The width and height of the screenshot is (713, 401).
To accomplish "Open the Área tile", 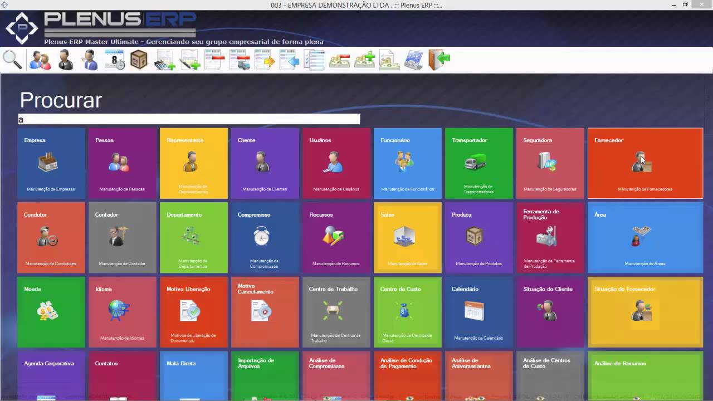I will pyautogui.click(x=646, y=238).
